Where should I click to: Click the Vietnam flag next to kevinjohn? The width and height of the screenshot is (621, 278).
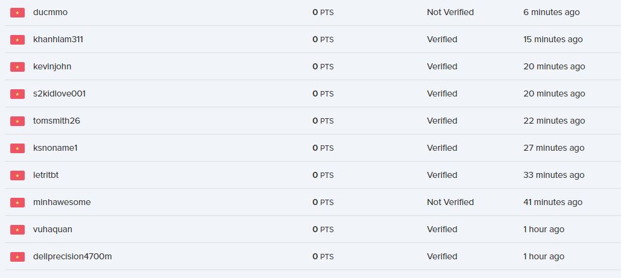[17, 67]
